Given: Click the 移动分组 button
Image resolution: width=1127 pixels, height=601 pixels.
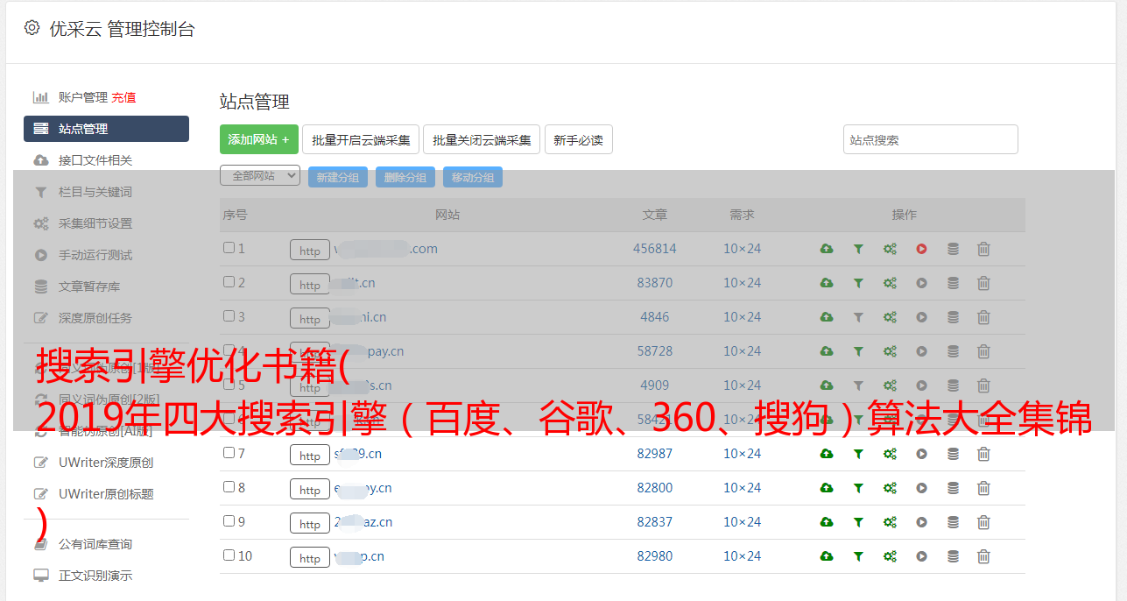Looking at the screenshot, I should click(473, 177).
